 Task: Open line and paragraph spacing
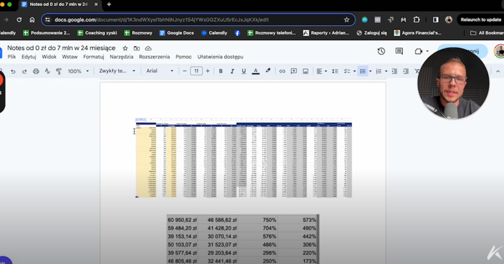[335, 71]
